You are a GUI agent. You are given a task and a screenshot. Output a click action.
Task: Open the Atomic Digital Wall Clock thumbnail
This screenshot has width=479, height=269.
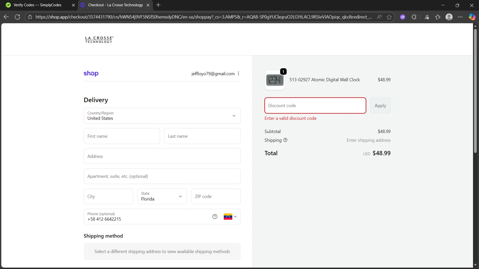(275, 80)
